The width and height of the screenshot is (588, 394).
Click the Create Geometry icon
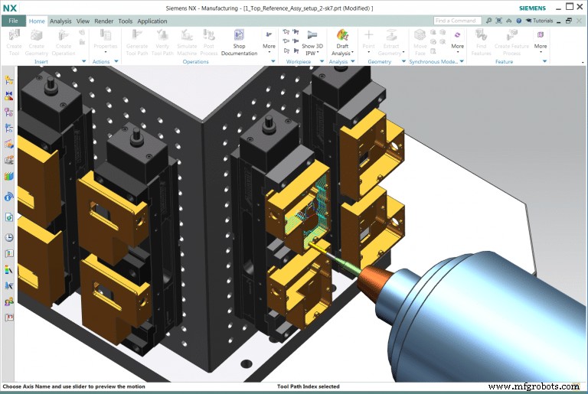pos(37,35)
